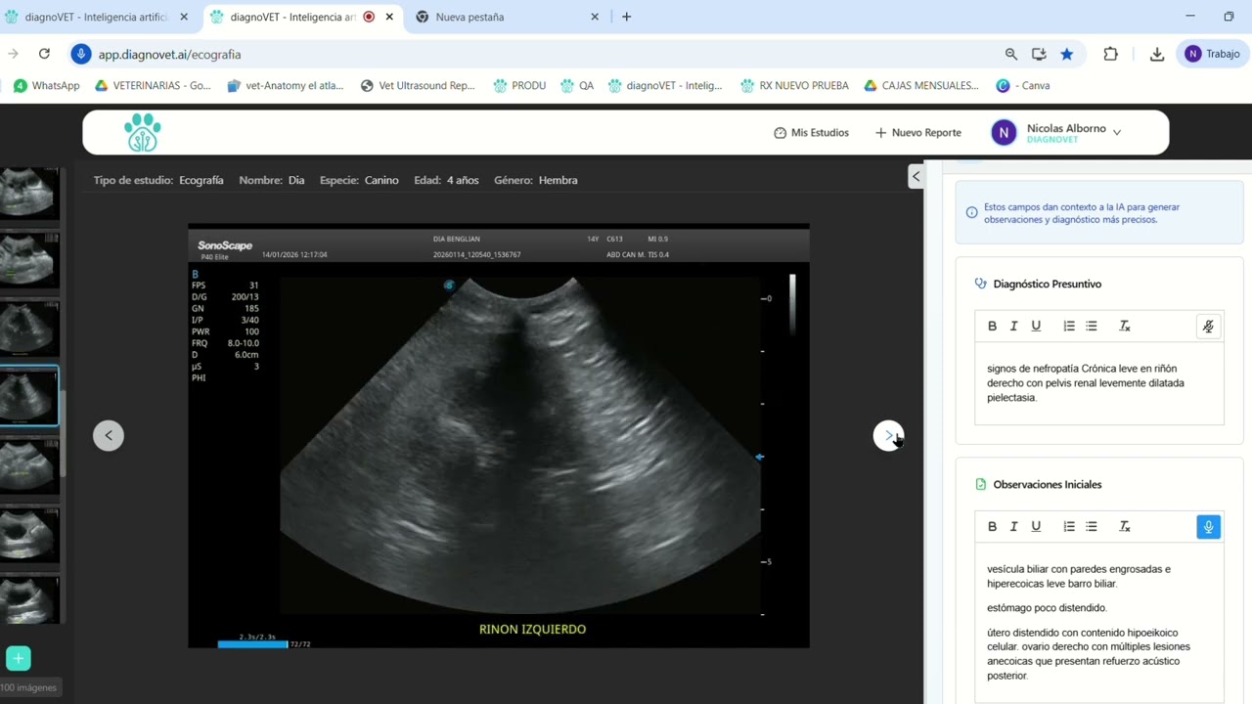Select the first ultrasound thumbnail
The height and width of the screenshot is (704, 1252).
pos(28,192)
